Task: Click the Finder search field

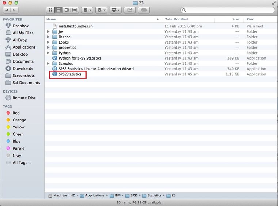Action: (x=228, y=10)
